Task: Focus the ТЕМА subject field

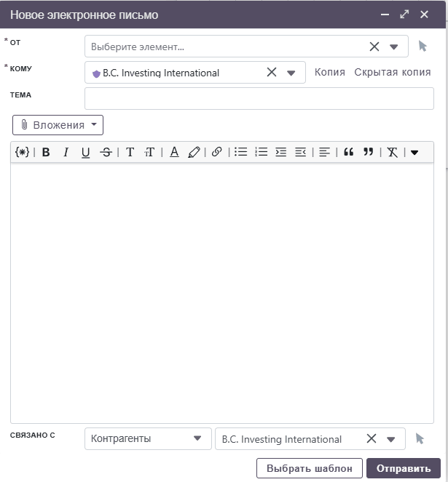Action: 259,98
